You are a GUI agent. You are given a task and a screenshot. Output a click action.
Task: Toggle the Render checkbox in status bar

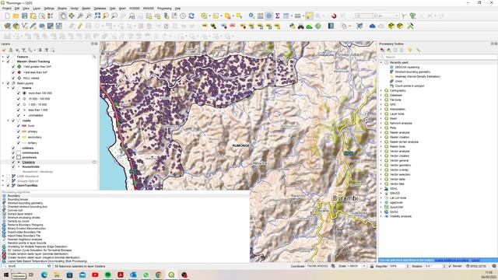click(450, 266)
